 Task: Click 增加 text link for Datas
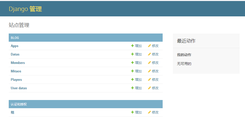click(138, 54)
